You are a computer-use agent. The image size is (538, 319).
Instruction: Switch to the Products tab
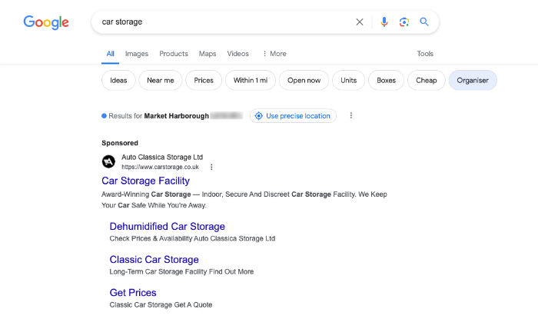coord(174,54)
